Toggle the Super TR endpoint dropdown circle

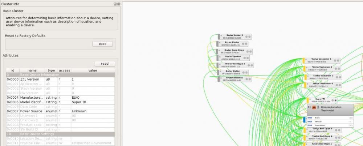tap(336, 100)
